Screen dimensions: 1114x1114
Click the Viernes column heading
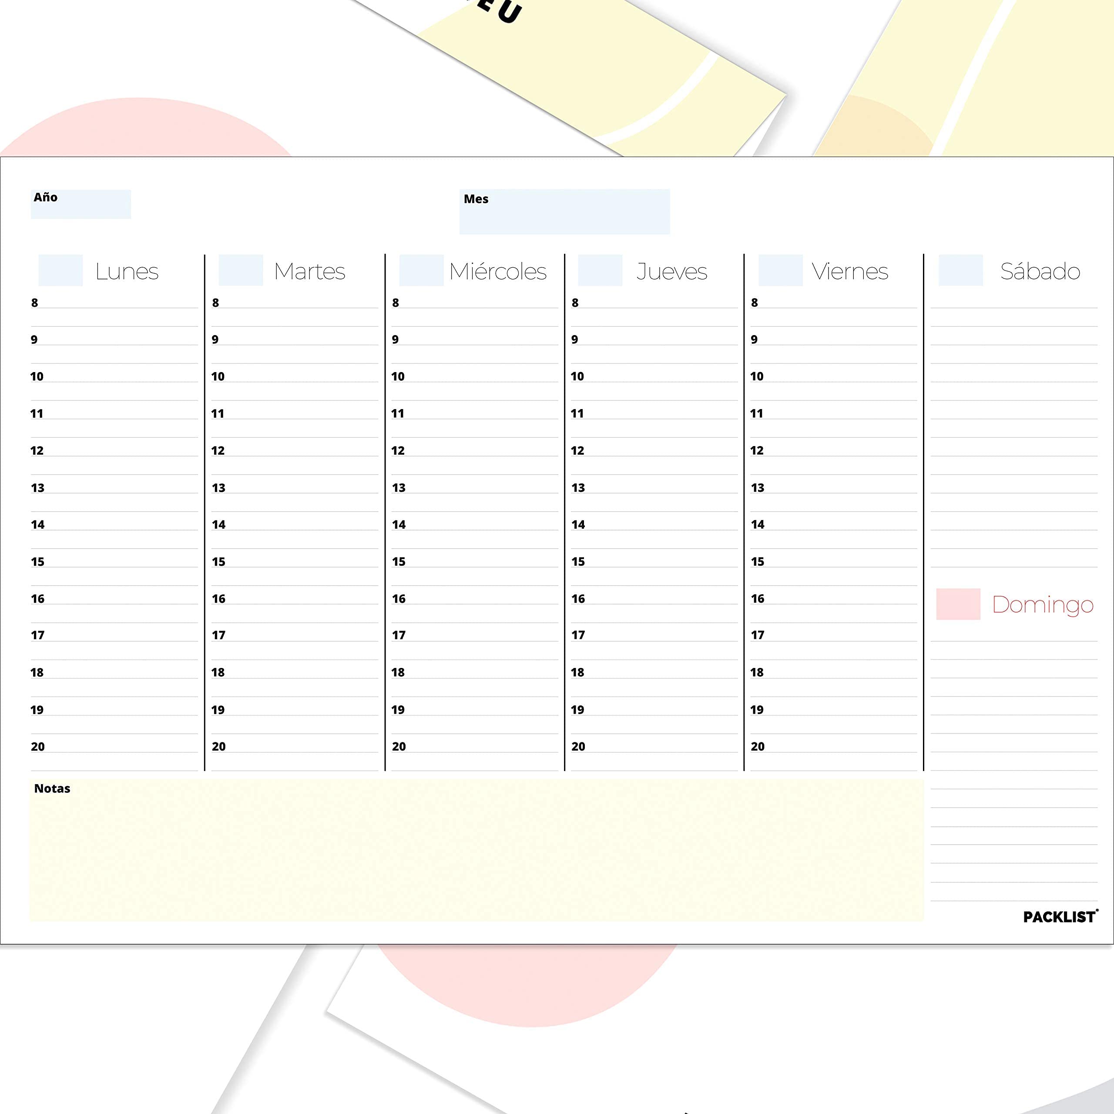coord(849,271)
